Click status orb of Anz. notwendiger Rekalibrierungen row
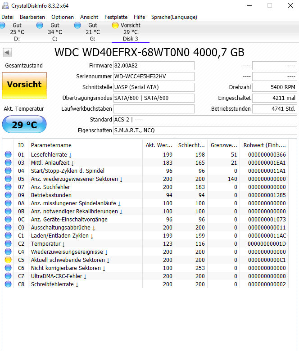299x351 pixels. coord(8,211)
